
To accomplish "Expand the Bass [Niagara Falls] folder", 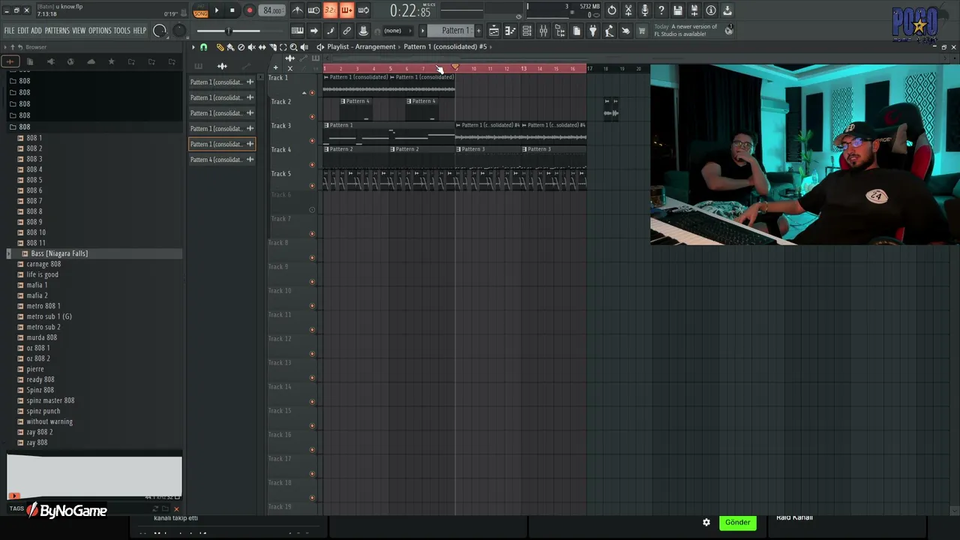I will click(x=9, y=253).
